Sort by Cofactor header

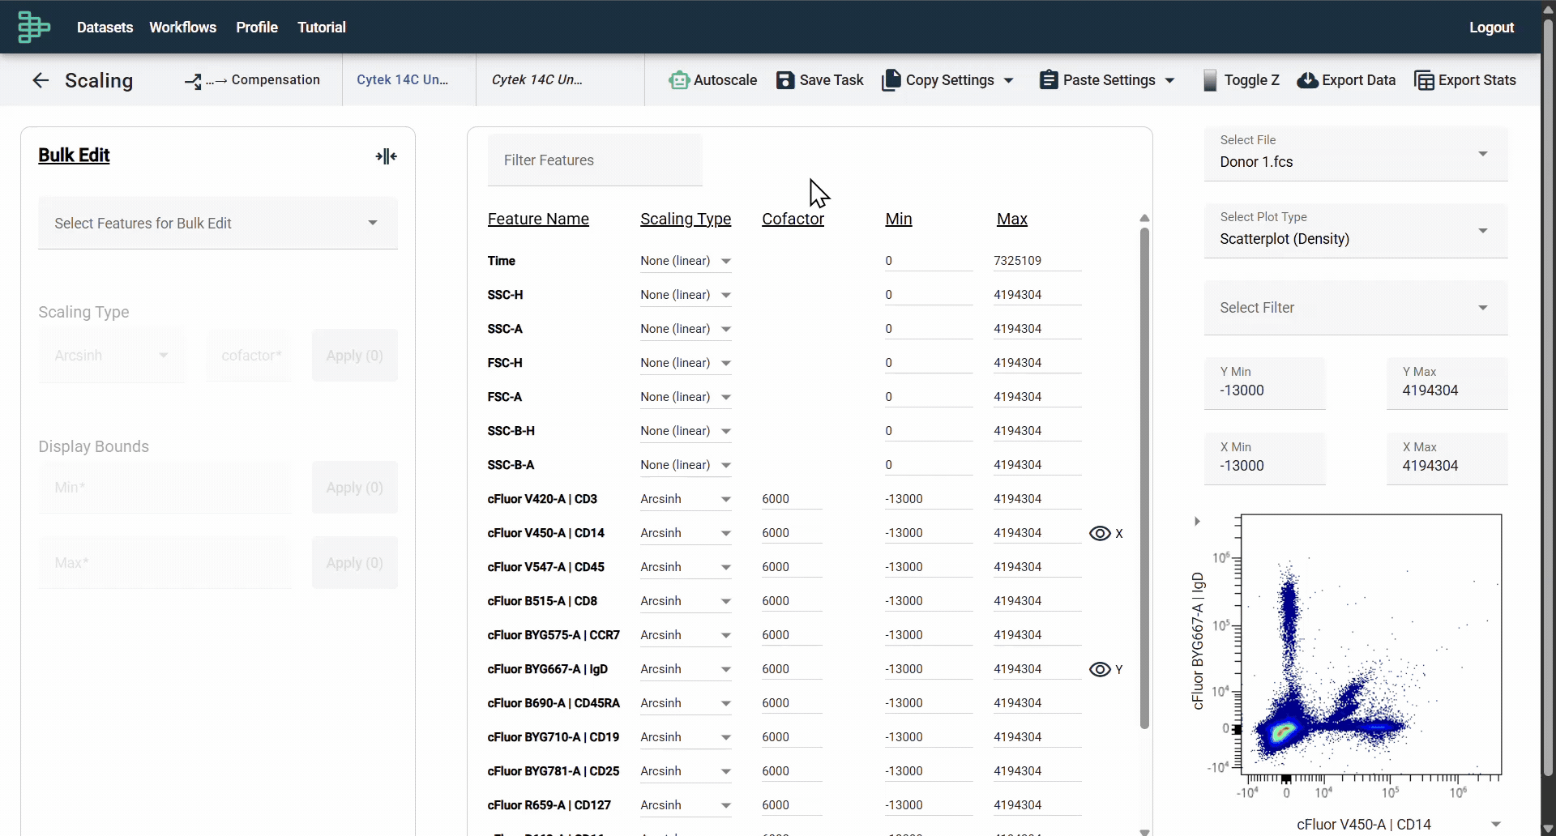[793, 219]
